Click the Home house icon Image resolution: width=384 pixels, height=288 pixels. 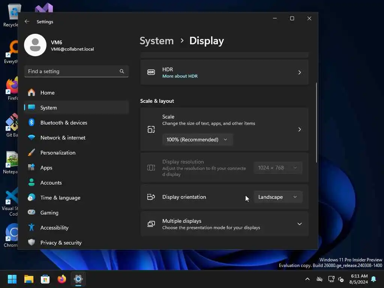click(x=31, y=93)
